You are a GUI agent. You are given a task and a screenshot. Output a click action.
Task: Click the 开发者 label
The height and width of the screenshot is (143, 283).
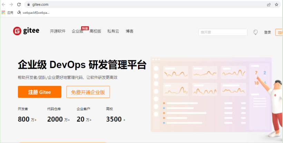[23, 109]
